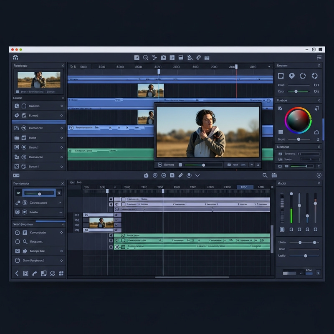Select the crop/split tool in the top toolbar

point(172,58)
